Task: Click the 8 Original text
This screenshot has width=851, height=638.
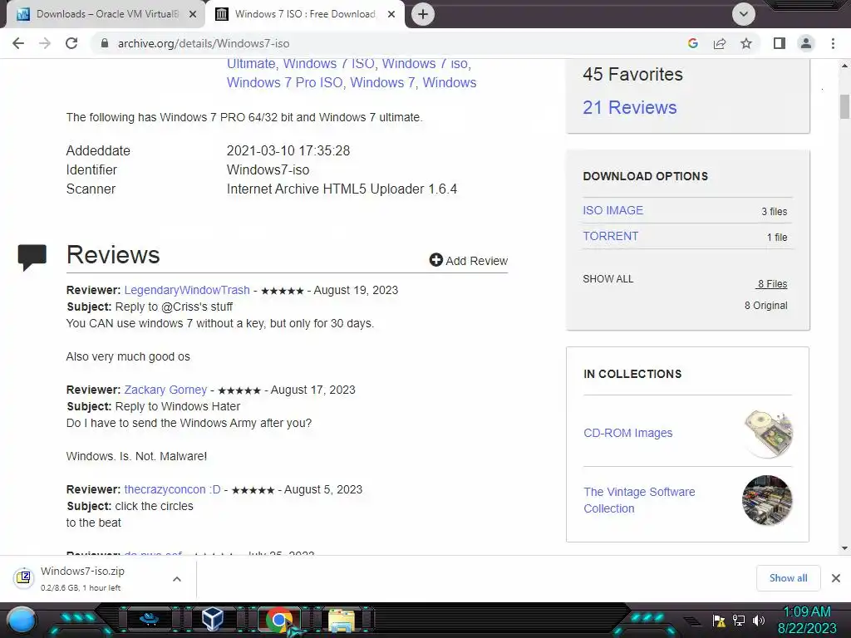Action: coord(765,306)
